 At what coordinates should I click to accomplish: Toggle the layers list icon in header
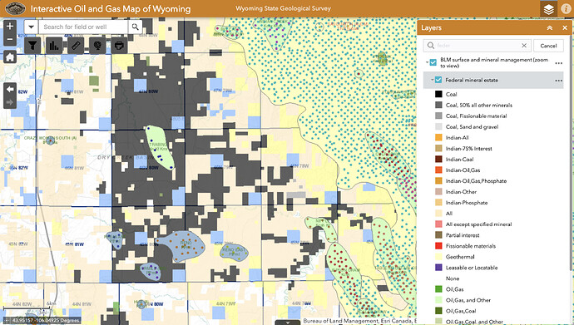point(548,9)
